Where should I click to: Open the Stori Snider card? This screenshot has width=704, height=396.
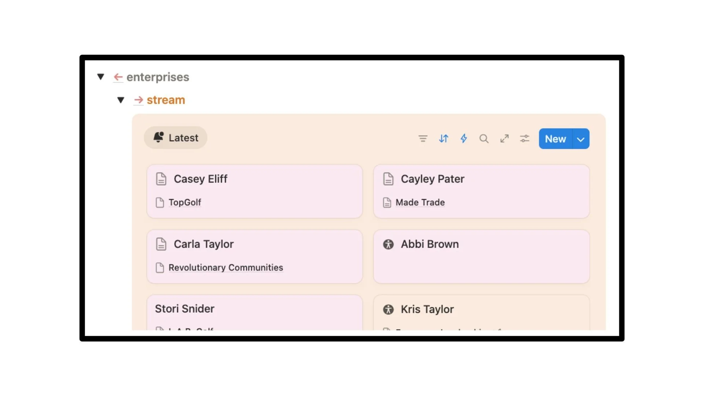pos(185,309)
